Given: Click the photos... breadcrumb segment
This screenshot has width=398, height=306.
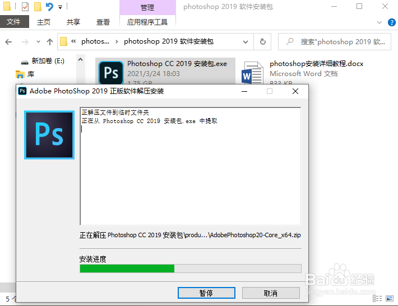Looking at the screenshot, I should click(x=95, y=41).
